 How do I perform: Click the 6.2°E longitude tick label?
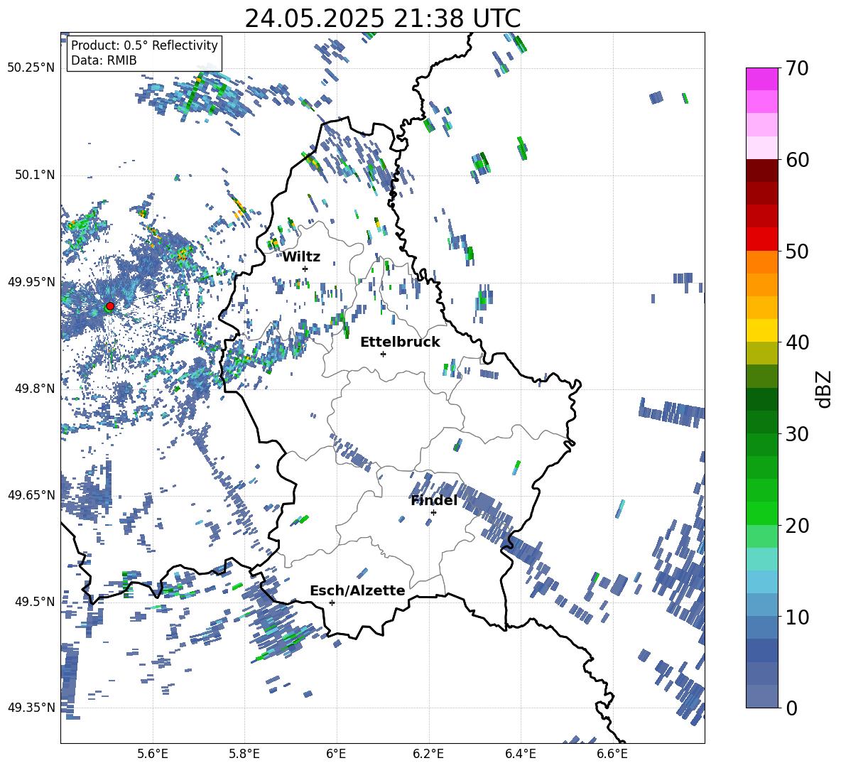click(428, 754)
